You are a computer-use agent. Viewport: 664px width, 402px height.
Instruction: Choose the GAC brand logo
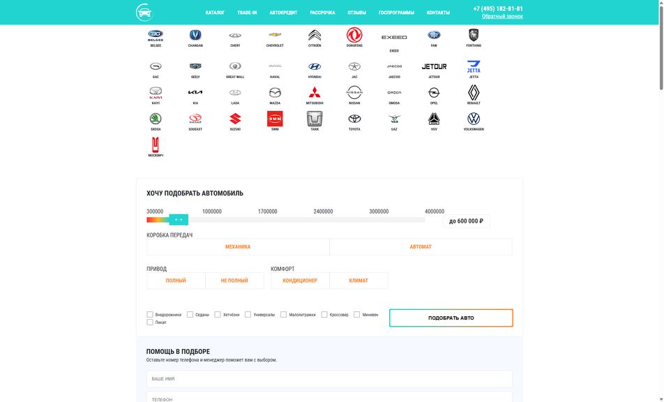(156, 66)
